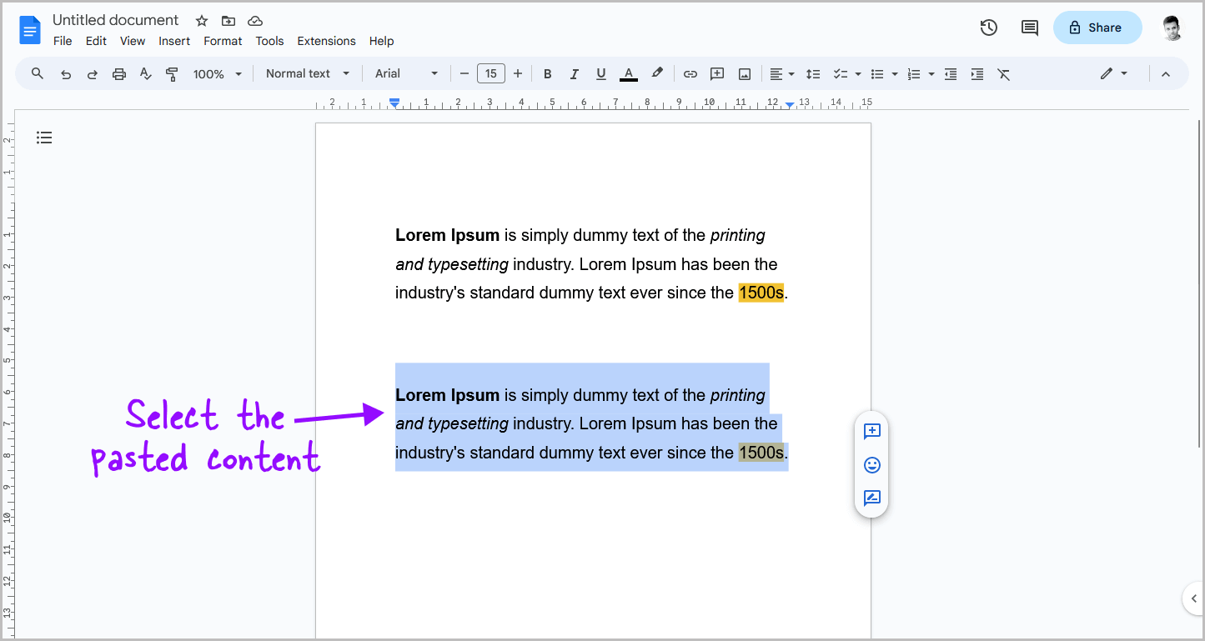
Task: Open the Extensions menu
Action: (x=326, y=40)
